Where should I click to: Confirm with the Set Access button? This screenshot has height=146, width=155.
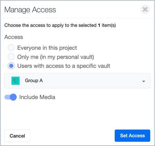133,136
